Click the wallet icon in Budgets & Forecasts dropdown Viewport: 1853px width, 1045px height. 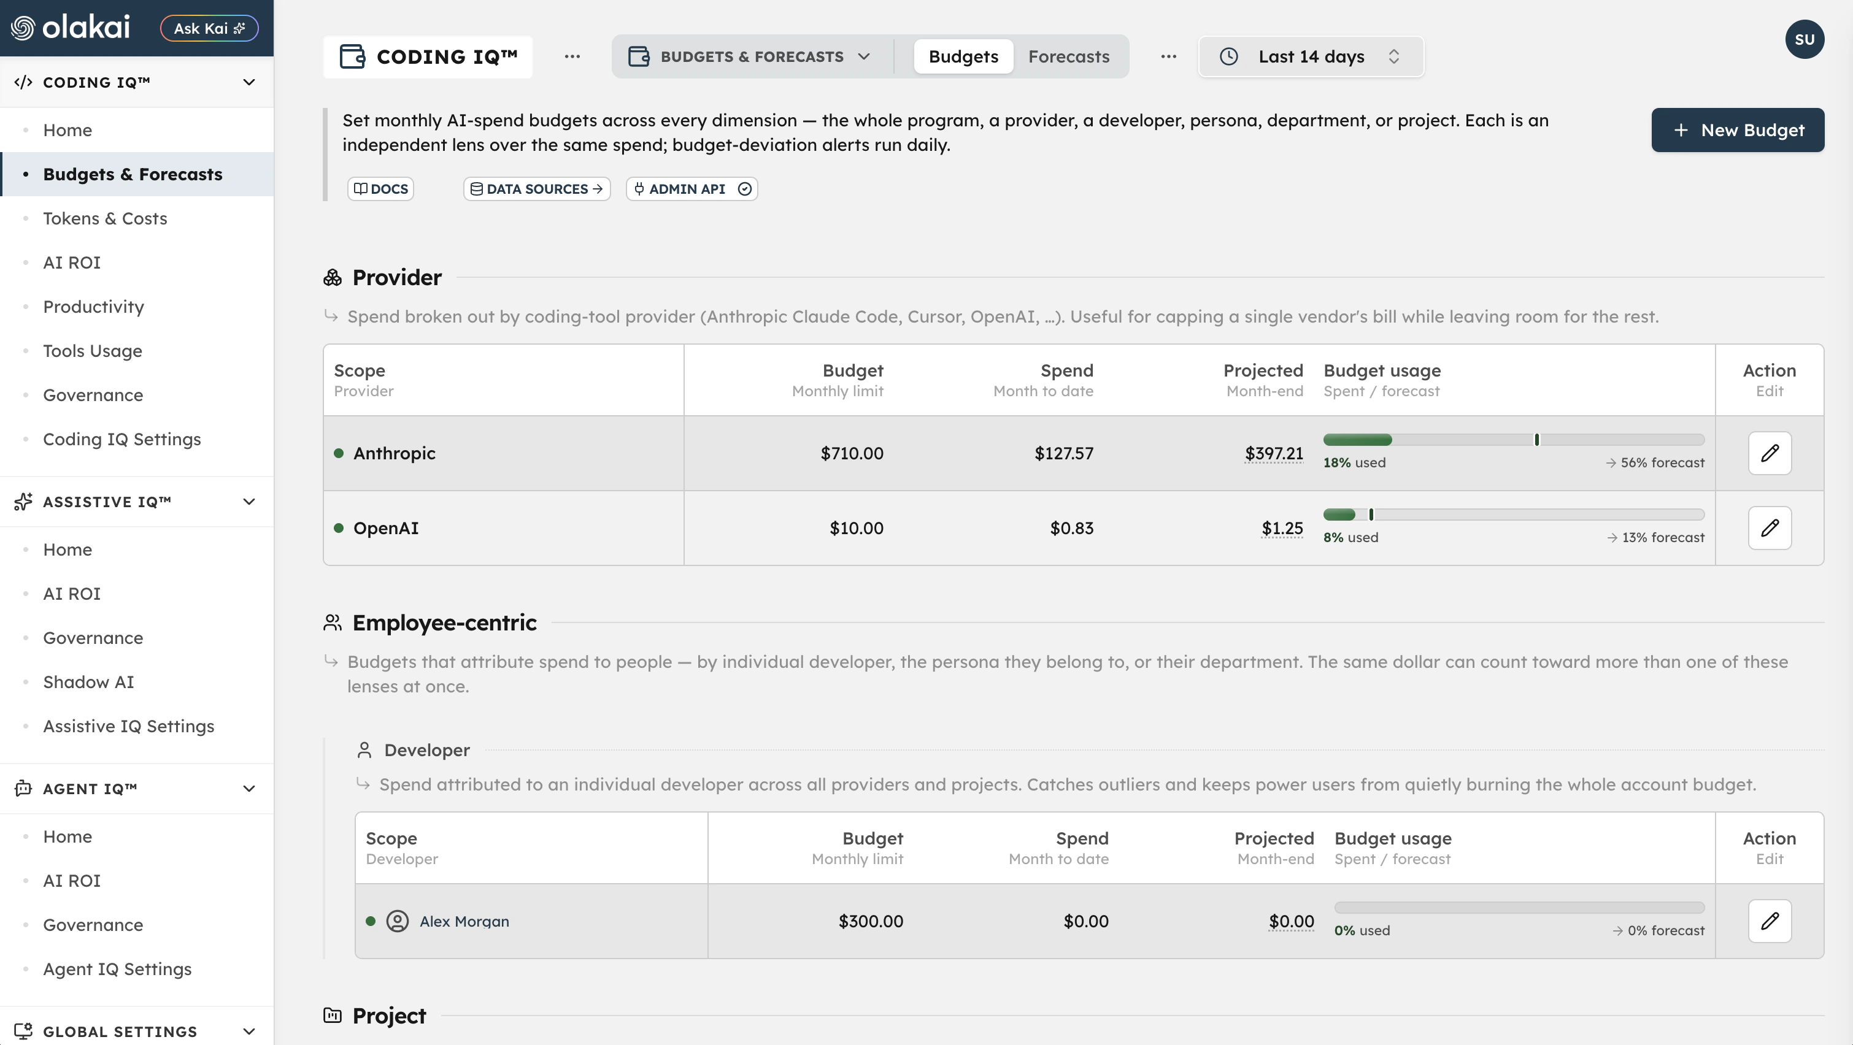639,56
